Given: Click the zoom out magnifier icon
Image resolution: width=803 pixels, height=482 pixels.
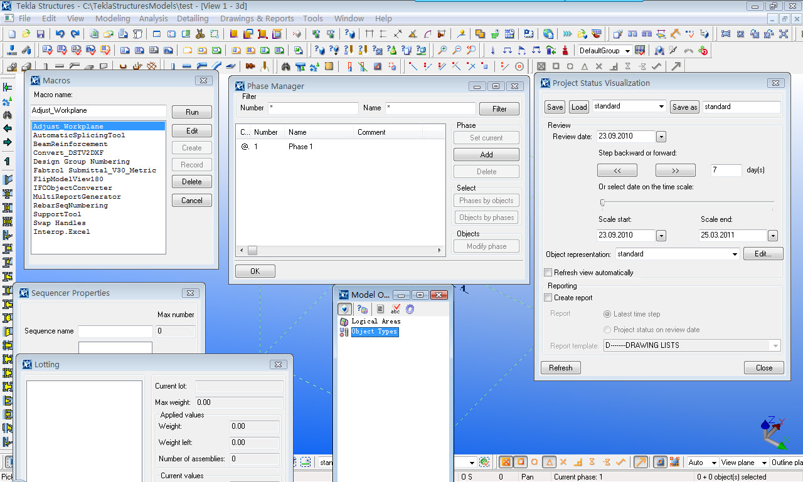Looking at the screenshot, I should [457, 50].
